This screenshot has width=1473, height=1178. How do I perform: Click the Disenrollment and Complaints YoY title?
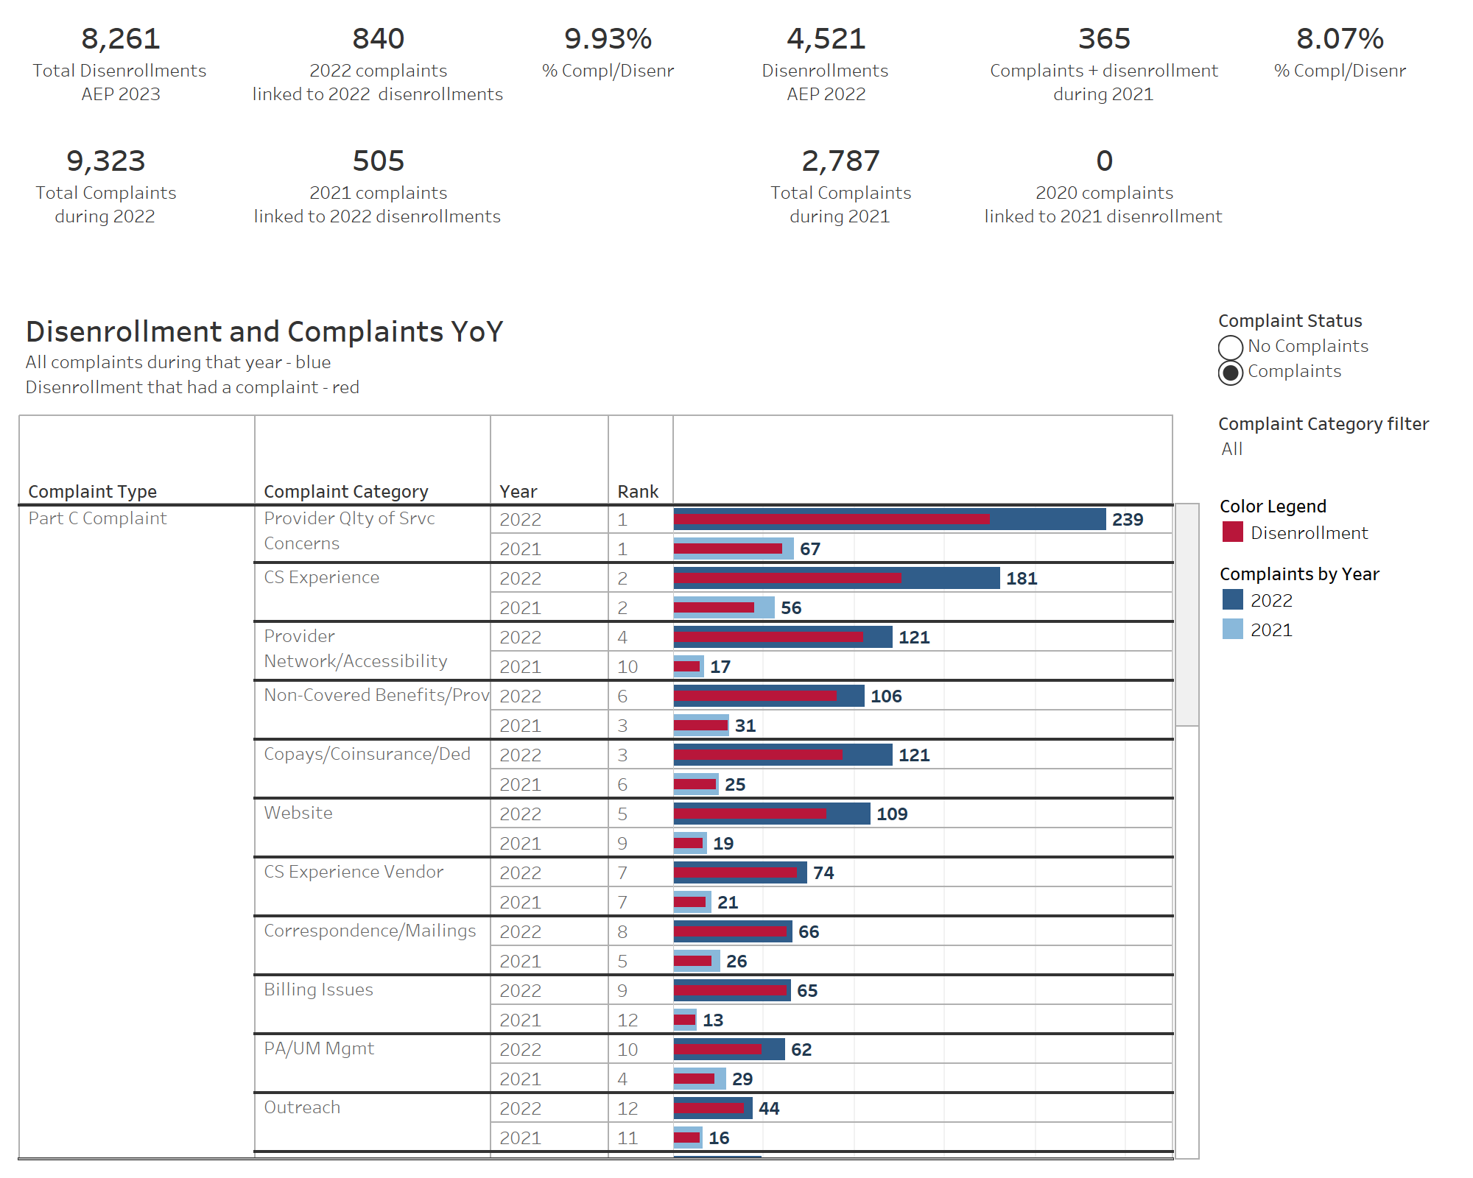(x=264, y=332)
